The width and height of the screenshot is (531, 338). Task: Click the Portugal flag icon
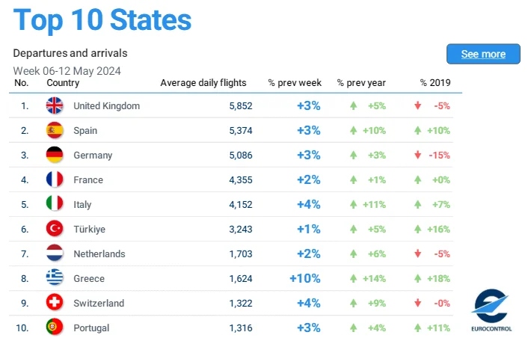point(55,328)
